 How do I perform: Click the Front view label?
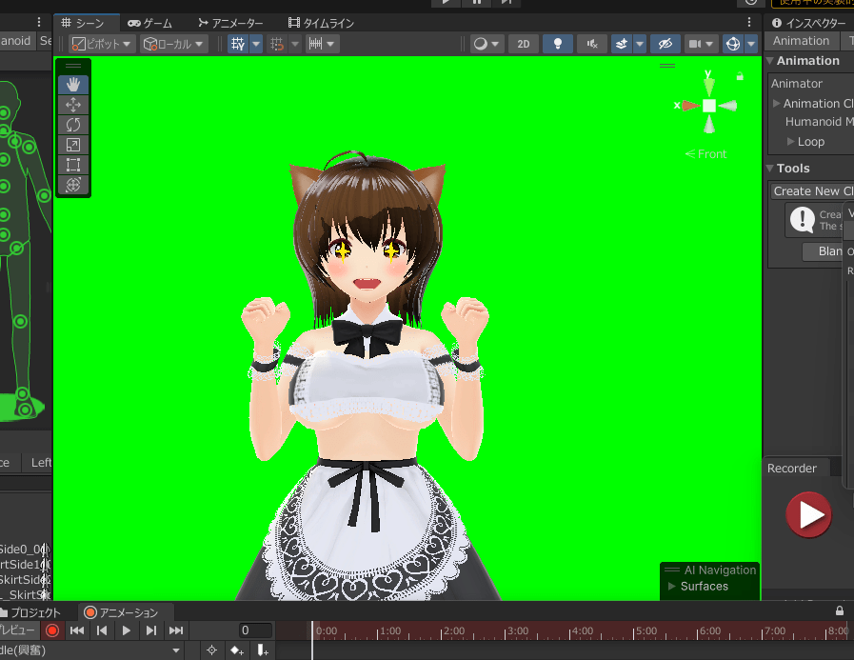705,153
